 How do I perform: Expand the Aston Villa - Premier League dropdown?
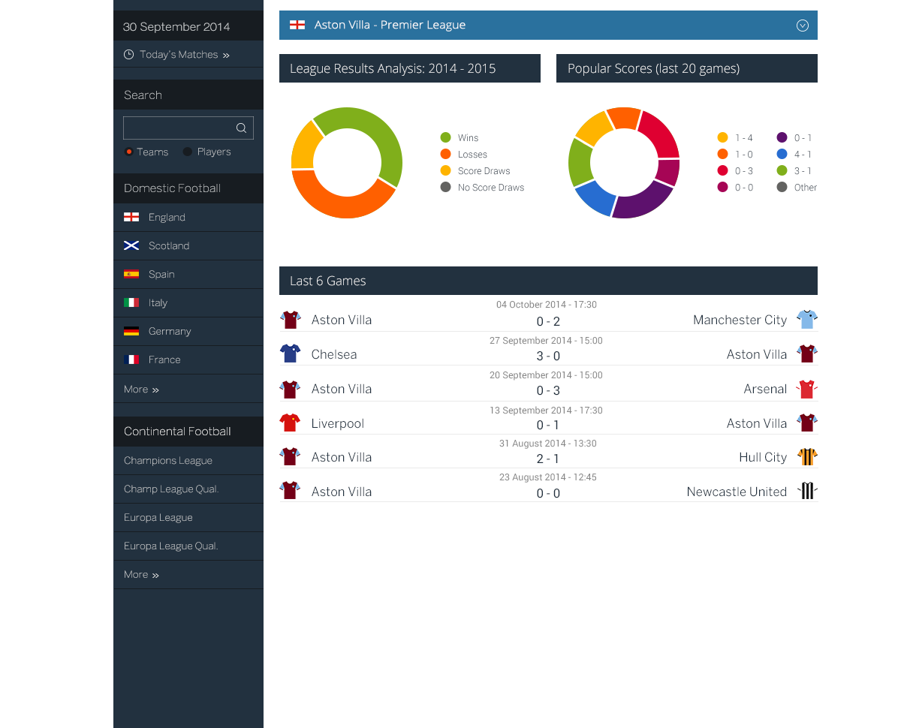coord(803,26)
